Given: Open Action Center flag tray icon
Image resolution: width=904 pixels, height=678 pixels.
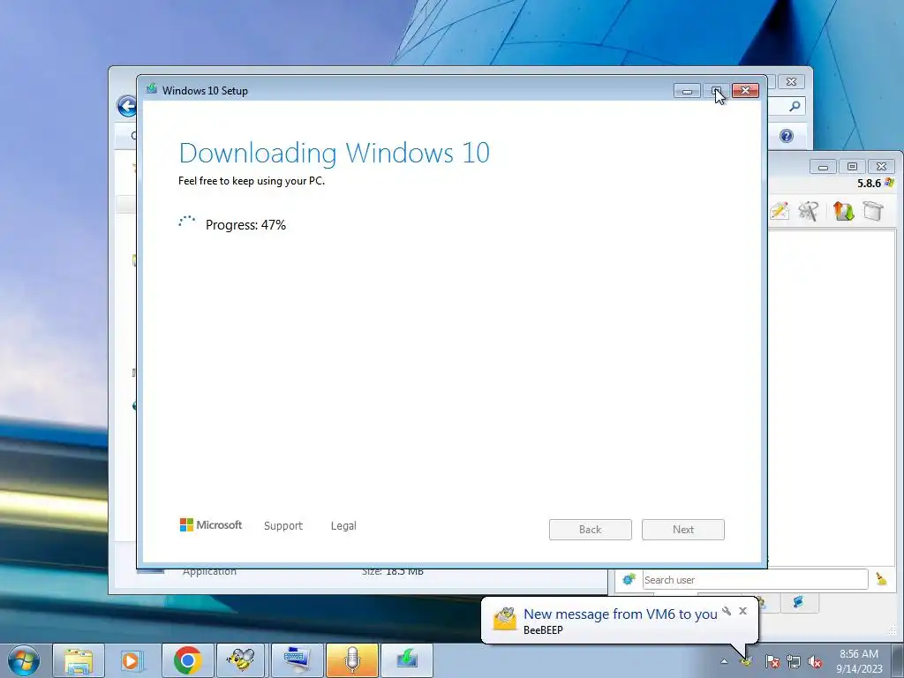Looking at the screenshot, I should 772,662.
